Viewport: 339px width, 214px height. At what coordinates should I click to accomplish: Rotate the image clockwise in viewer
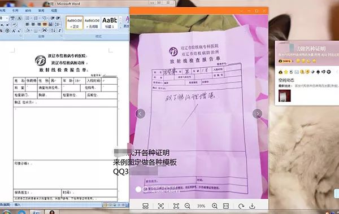click(241, 206)
